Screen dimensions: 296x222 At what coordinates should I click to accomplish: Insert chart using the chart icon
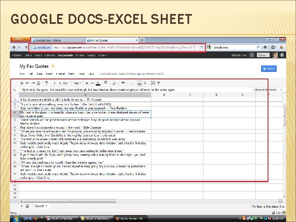(153, 83)
